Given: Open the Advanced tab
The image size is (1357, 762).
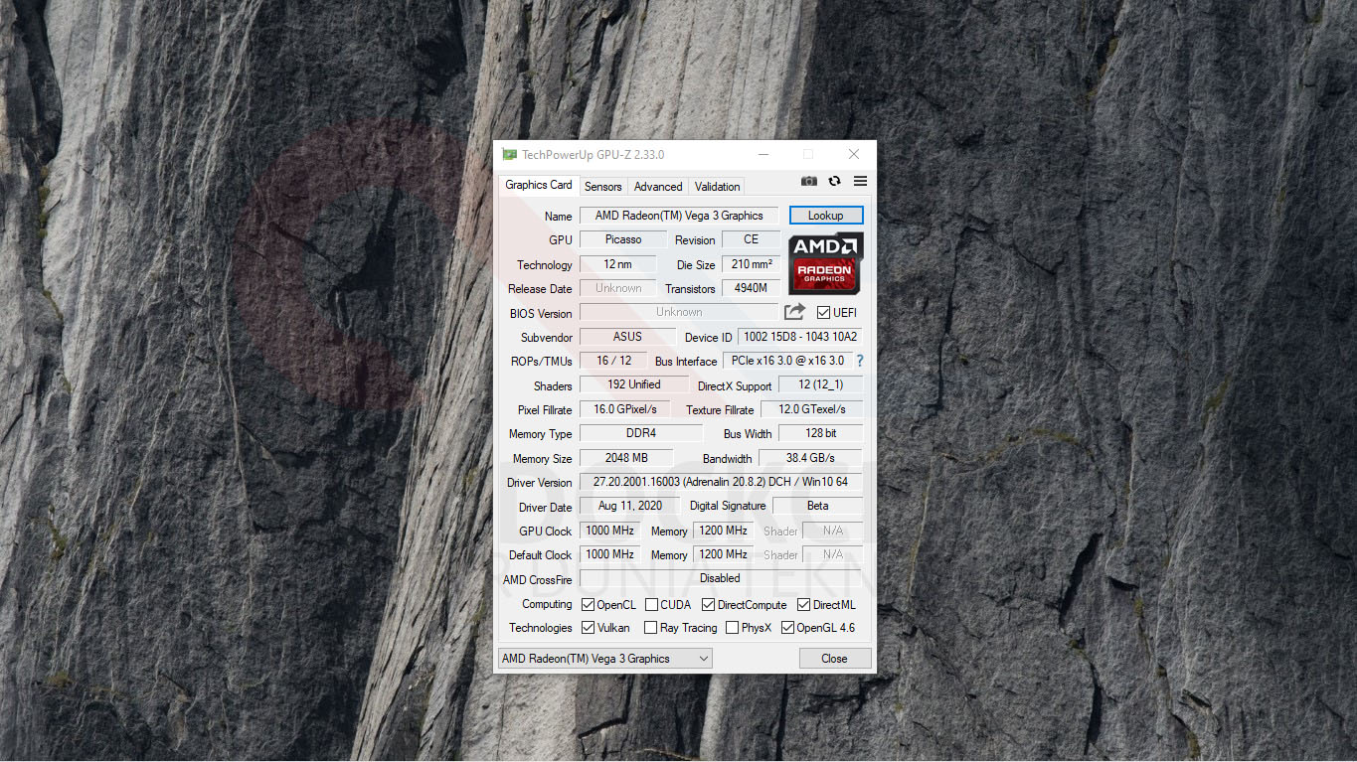Looking at the screenshot, I should (658, 187).
